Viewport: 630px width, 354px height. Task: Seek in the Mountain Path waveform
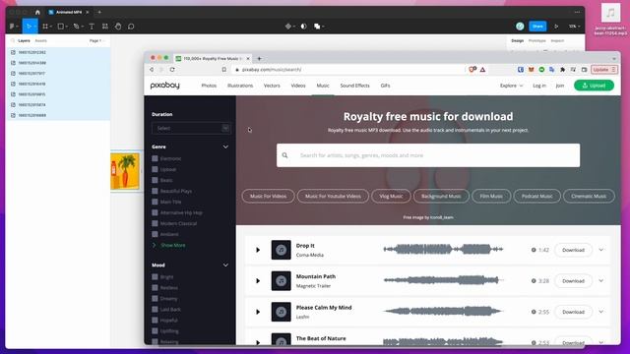click(443, 280)
